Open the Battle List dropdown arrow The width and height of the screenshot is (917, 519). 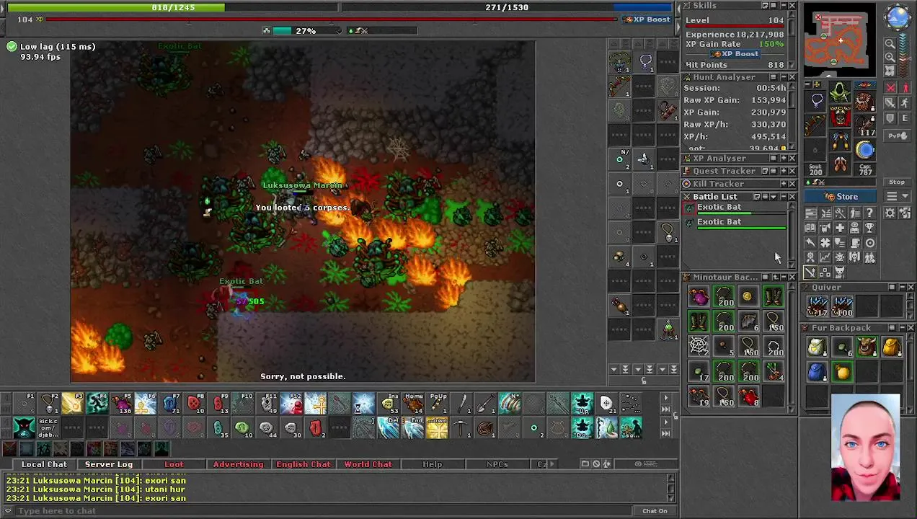pyautogui.click(x=774, y=197)
